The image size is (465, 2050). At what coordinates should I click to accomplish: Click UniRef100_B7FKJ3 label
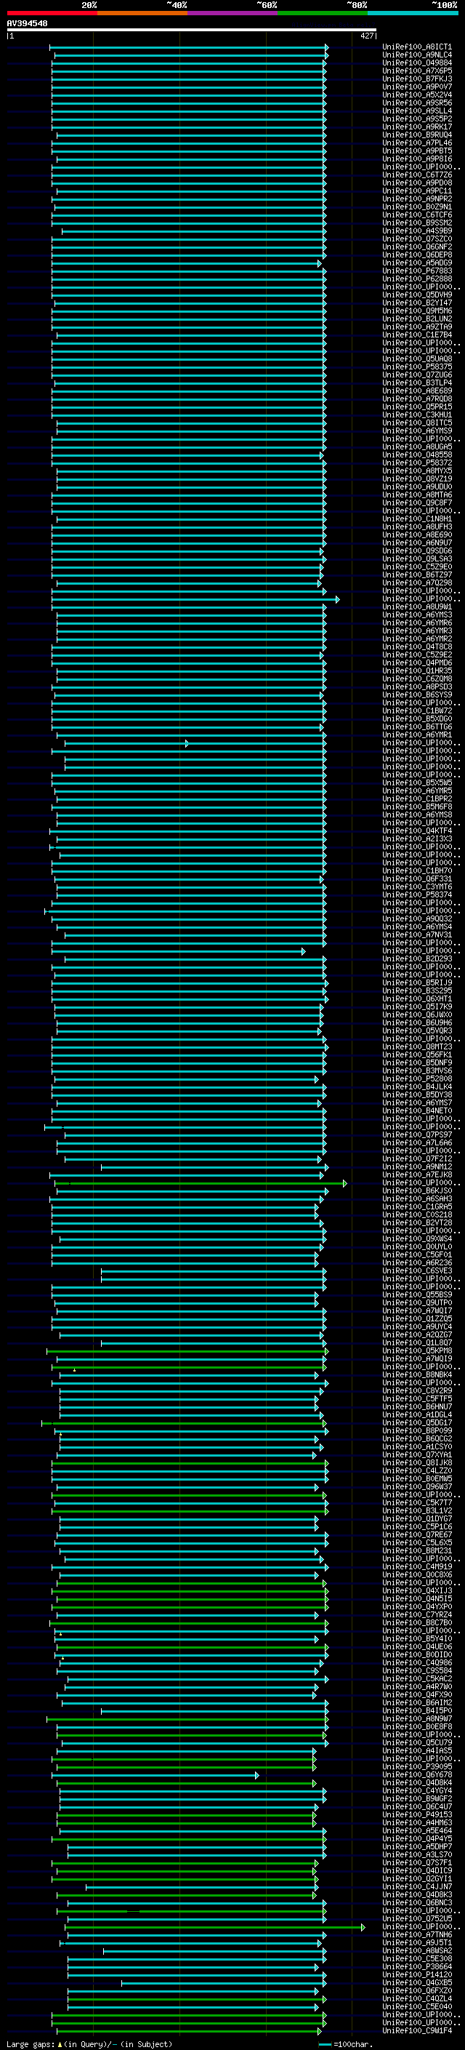click(x=417, y=79)
